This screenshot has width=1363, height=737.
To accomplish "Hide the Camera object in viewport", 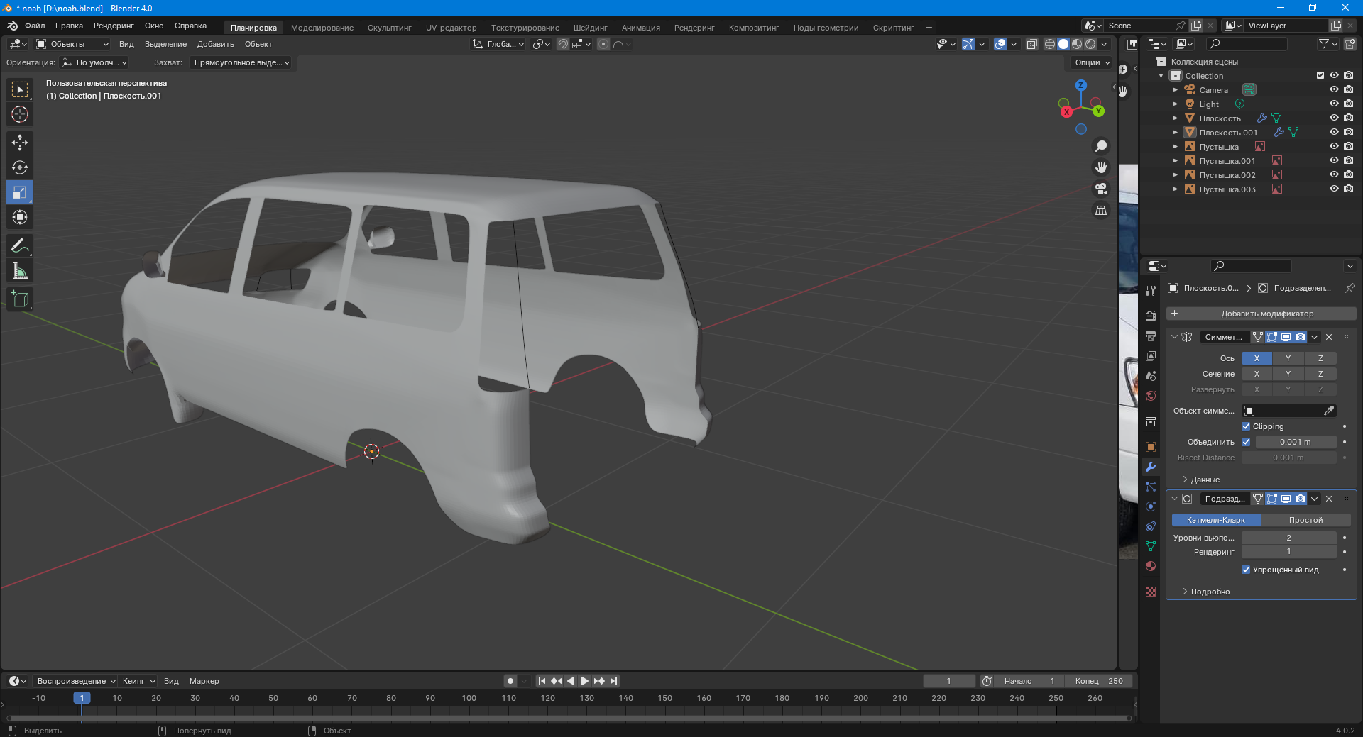I will pos(1334,90).
